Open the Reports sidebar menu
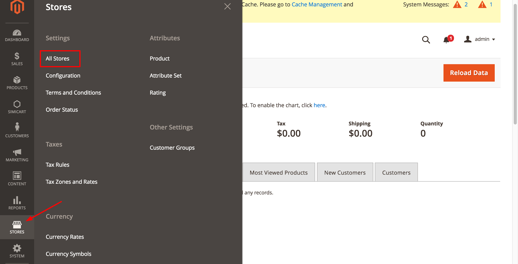The image size is (518, 264). tap(17, 203)
